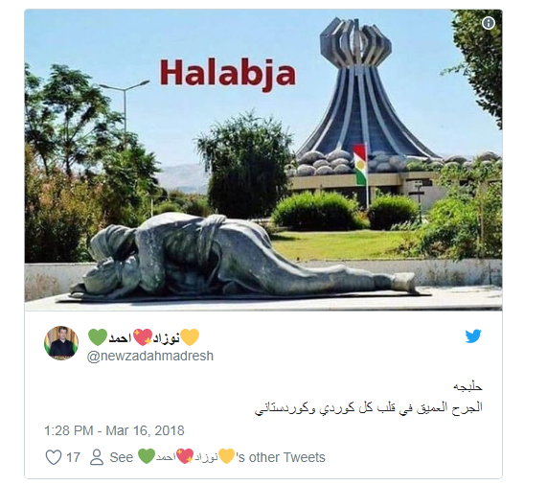
Task: Click the Arabic sentence about Kurdistan
Action: tap(369, 407)
